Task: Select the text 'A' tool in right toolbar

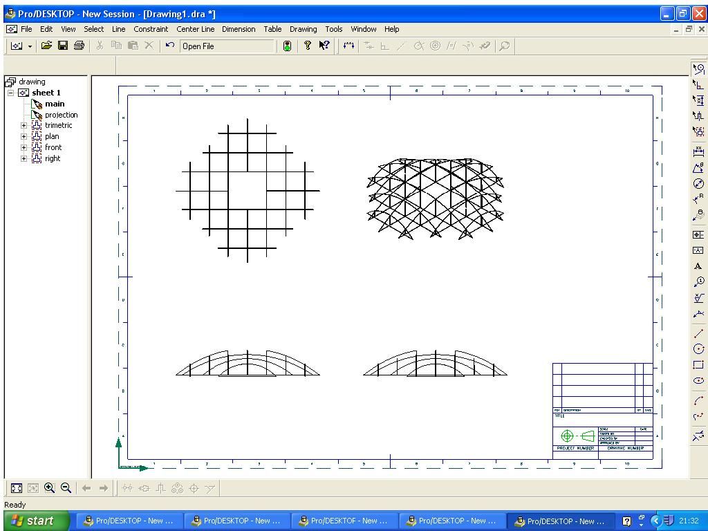Action: point(698,266)
